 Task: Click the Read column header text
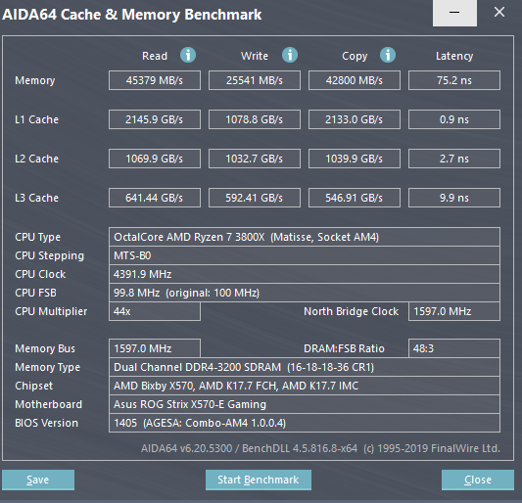click(x=155, y=56)
